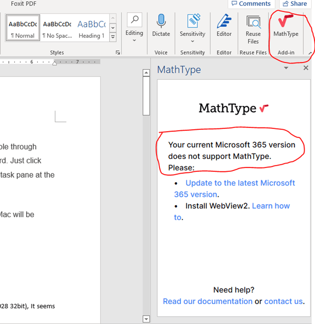This screenshot has width=315, height=324.
Task: Click the 'Need help?' text
Action: click(x=234, y=290)
